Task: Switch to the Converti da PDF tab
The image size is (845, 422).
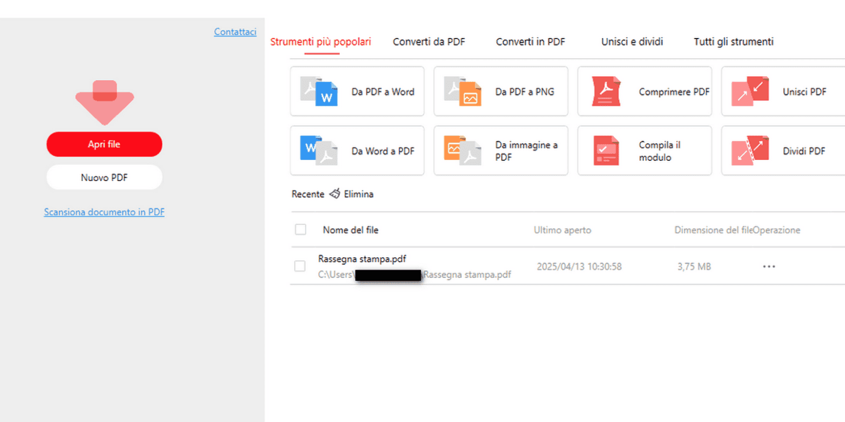Action: coord(429,42)
